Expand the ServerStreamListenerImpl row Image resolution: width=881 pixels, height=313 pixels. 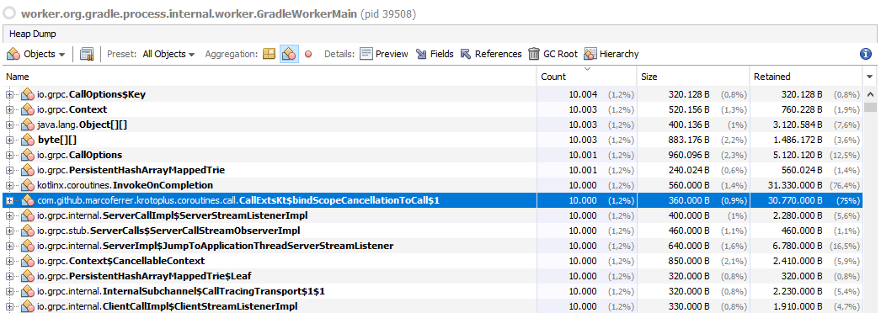(x=9, y=215)
